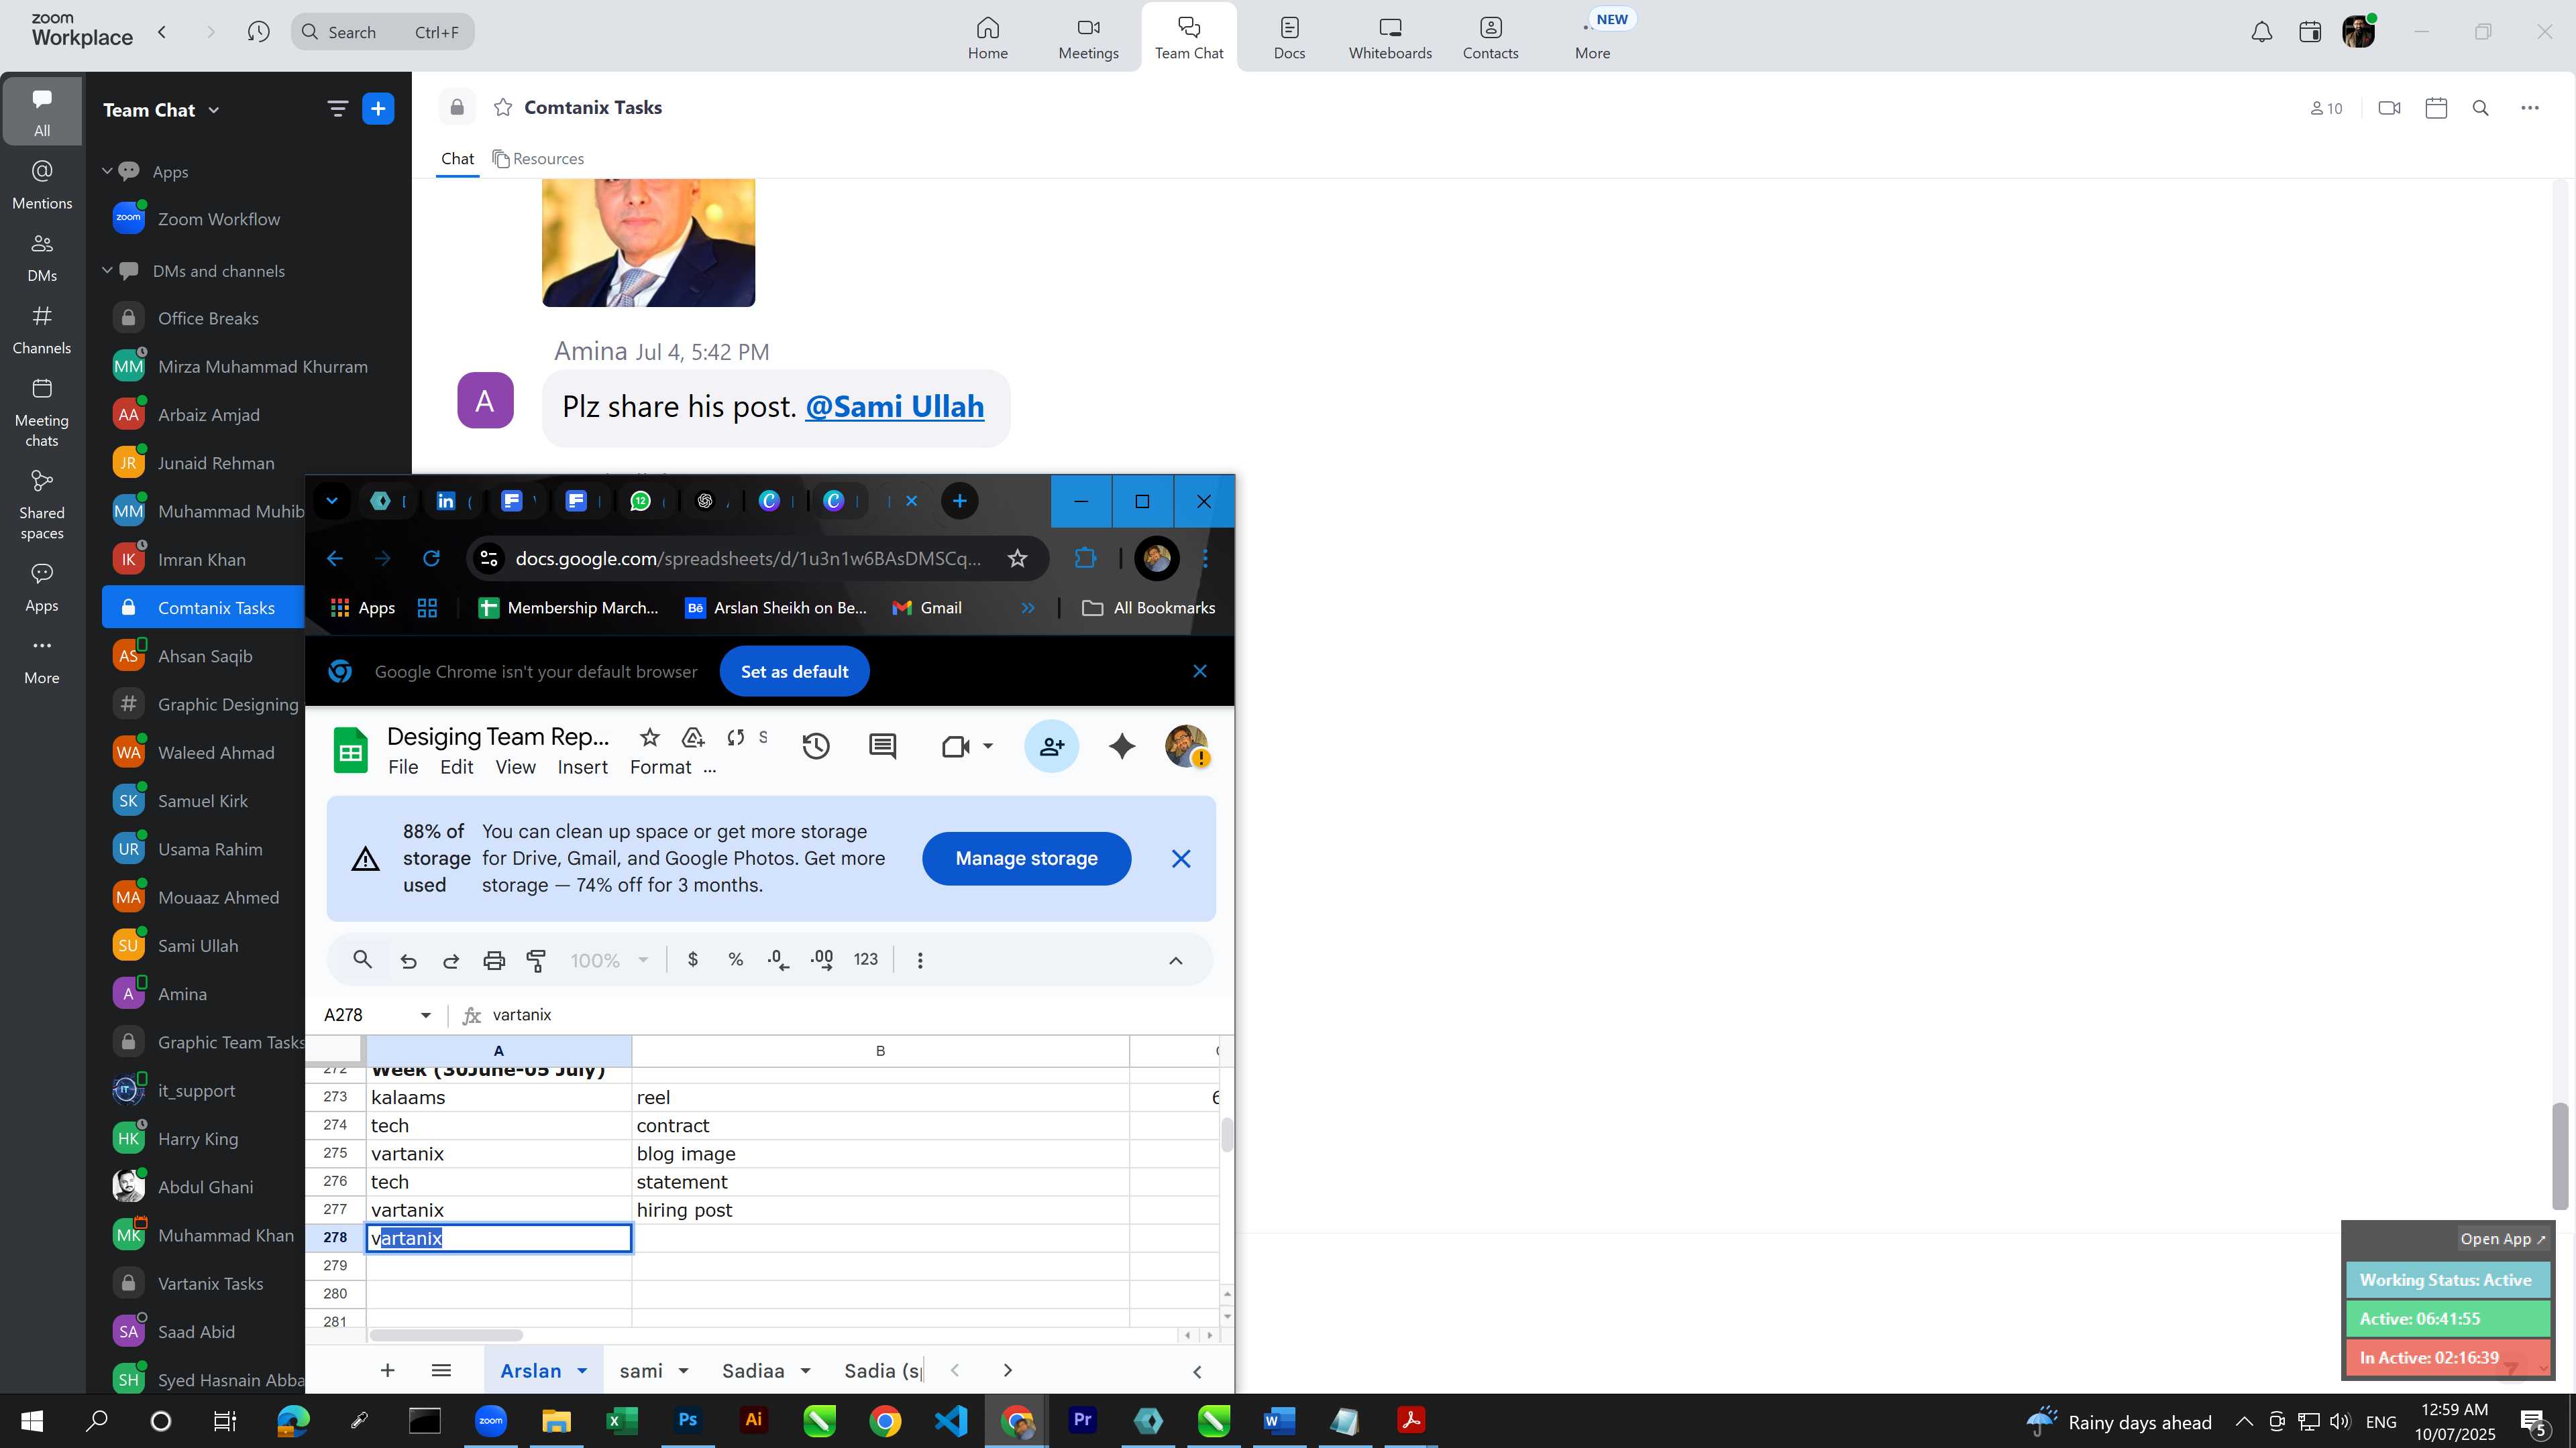The width and height of the screenshot is (2576, 1448).
Task: Click undo in the Sheets toolbar
Action: click(408, 961)
